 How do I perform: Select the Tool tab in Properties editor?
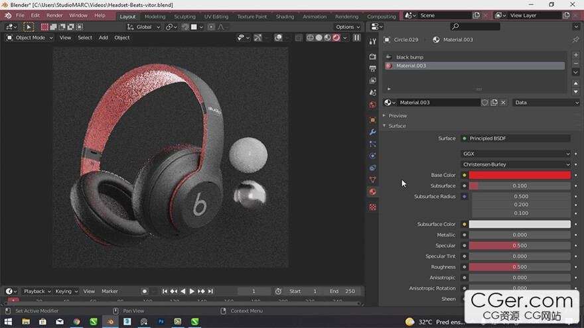point(372,42)
